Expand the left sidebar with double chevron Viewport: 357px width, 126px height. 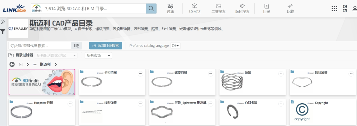[x=3, y=22]
